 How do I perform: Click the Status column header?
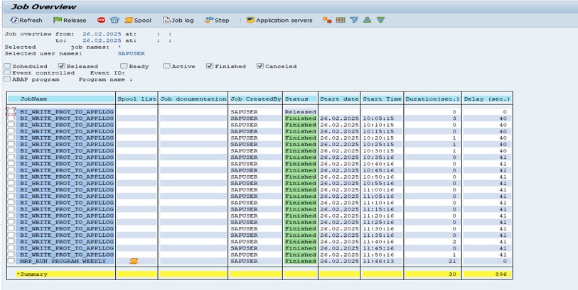301,99
